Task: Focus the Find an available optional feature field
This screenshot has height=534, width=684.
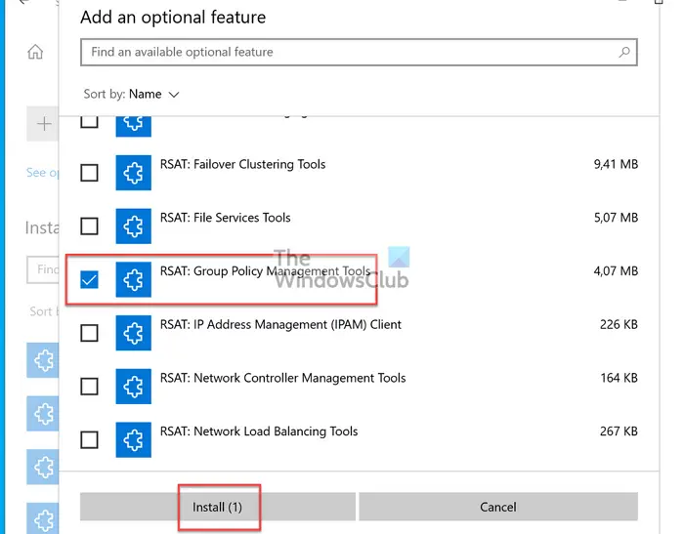Action: click(x=359, y=53)
